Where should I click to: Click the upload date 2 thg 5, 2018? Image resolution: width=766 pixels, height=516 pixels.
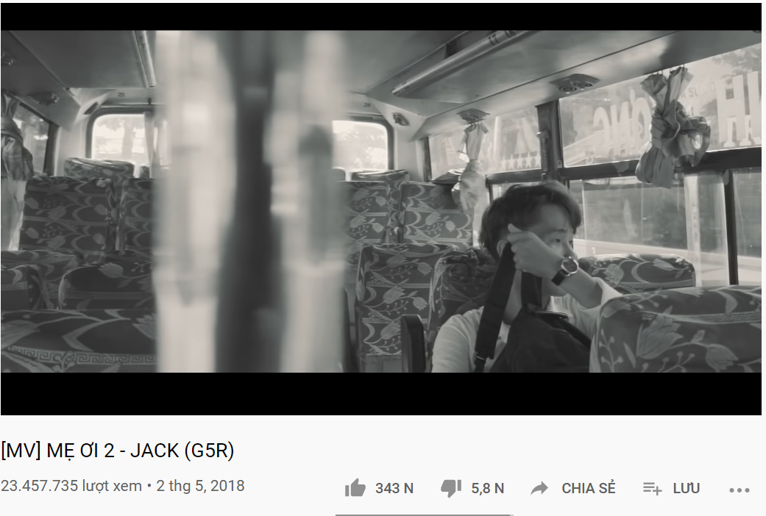coord(200,486)
